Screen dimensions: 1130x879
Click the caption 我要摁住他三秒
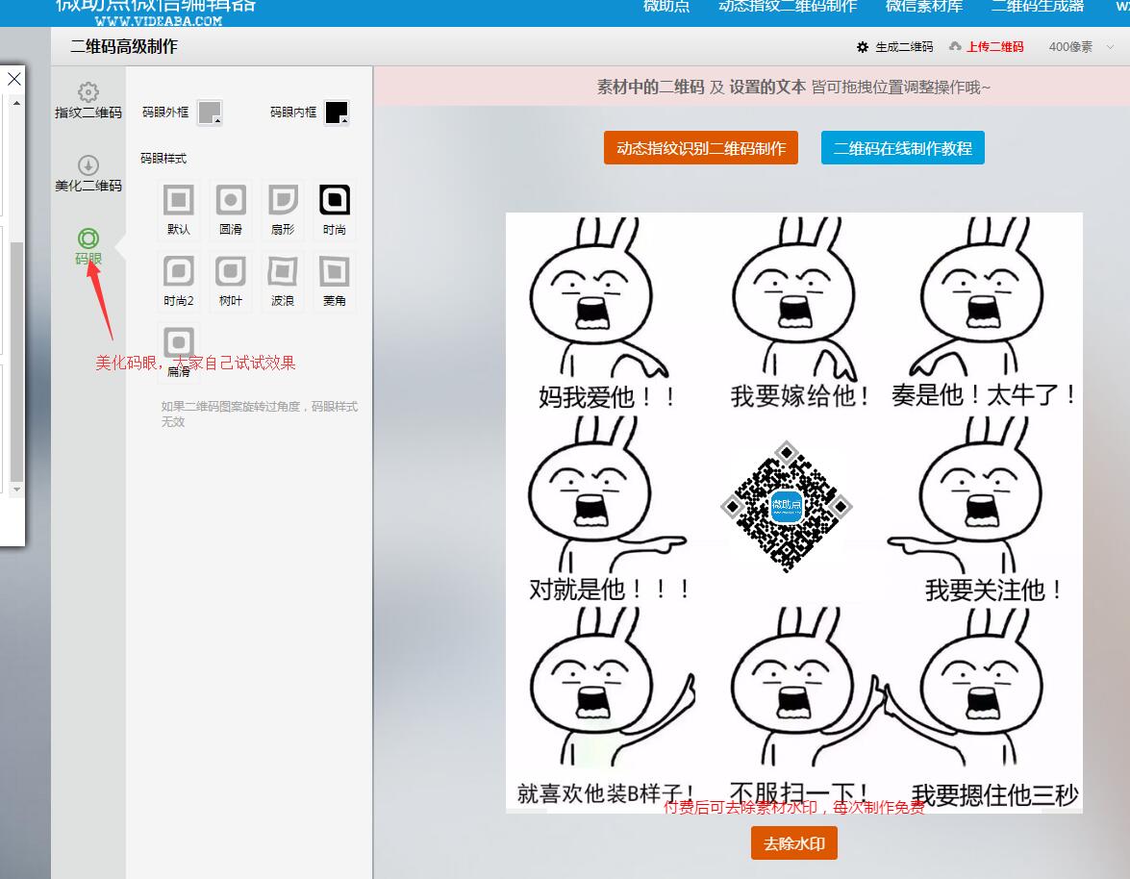point(994,794)
